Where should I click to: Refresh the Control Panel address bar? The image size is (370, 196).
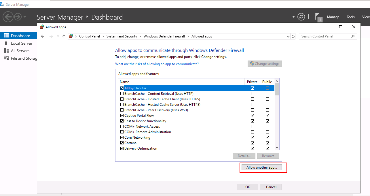(293, 36)
